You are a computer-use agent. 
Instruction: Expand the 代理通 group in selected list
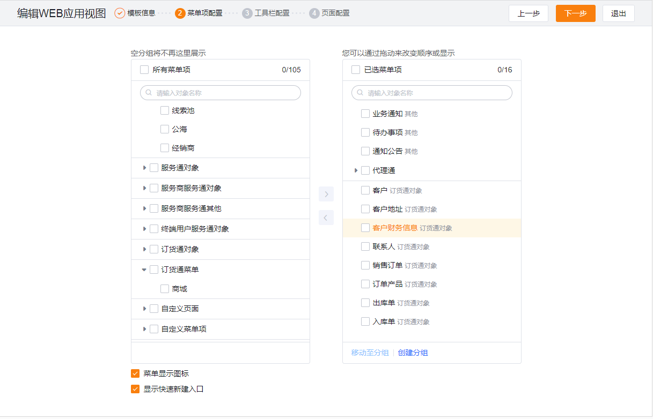pyautogui.click(x=356, y=170)
